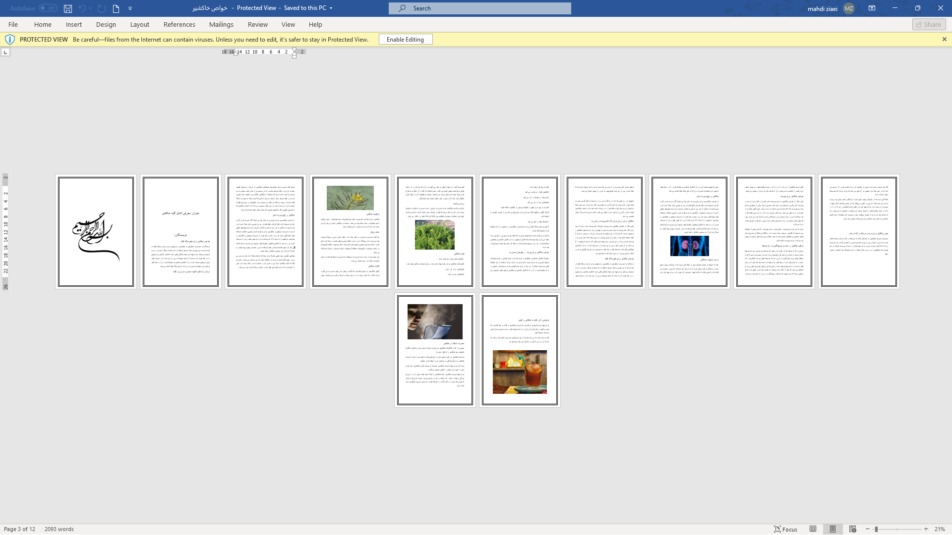
Task: Open the File menu
Action: click(x=13, y=24)
